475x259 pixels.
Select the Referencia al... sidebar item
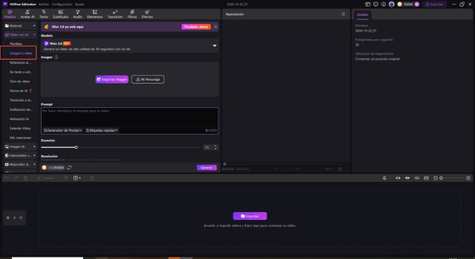tap(20, 63)
